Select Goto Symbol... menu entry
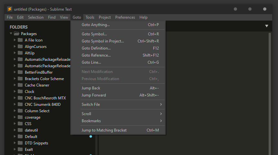The image size is (278, 155). 118,34
